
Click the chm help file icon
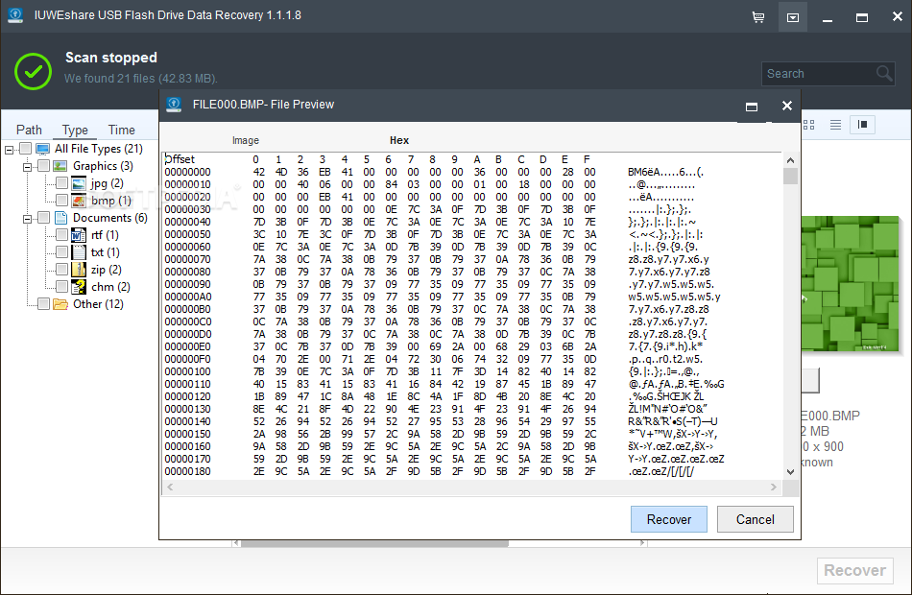tap(79, 287)
